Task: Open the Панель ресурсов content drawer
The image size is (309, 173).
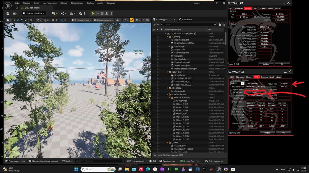Action: pyautogui.click(x=15, y=161)
